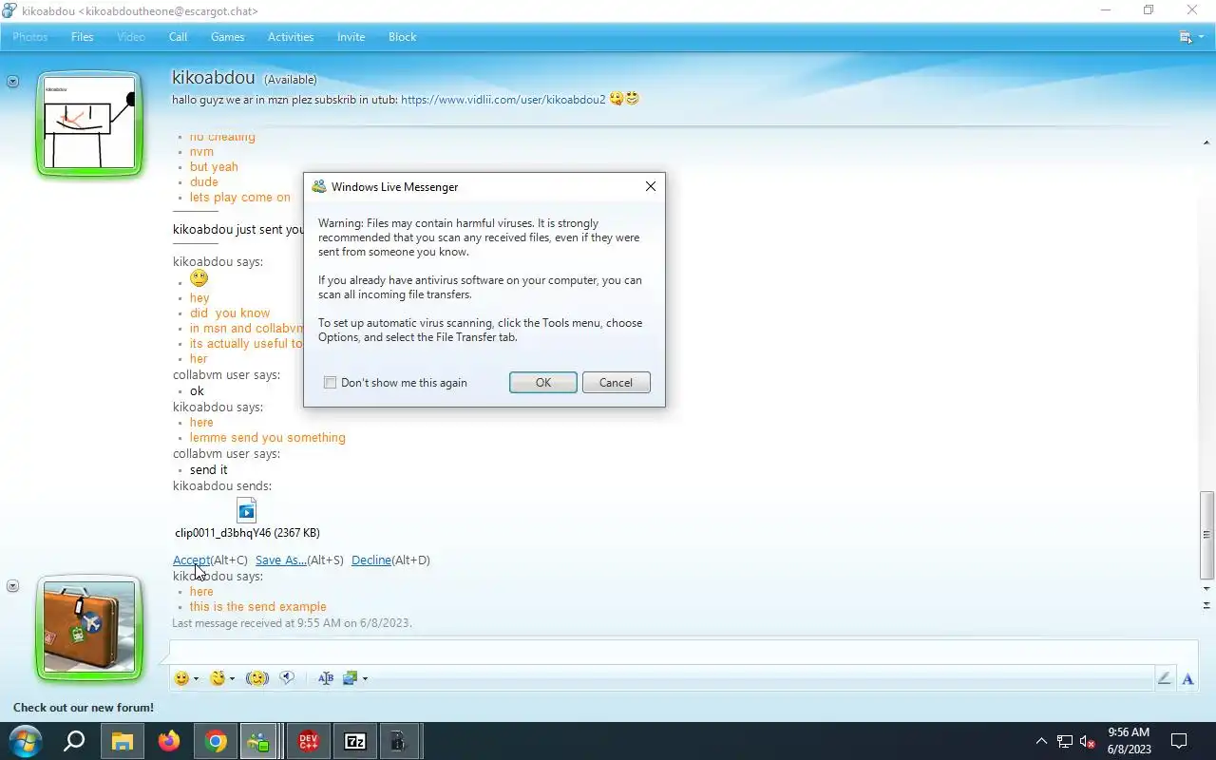Collapse kikoabdou's display picture arrow
This screenshot has height=760, width=1216.
[12, 82]
